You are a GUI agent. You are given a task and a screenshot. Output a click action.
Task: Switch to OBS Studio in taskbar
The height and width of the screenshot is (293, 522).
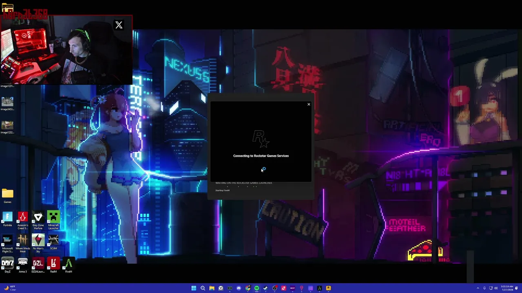274,288
